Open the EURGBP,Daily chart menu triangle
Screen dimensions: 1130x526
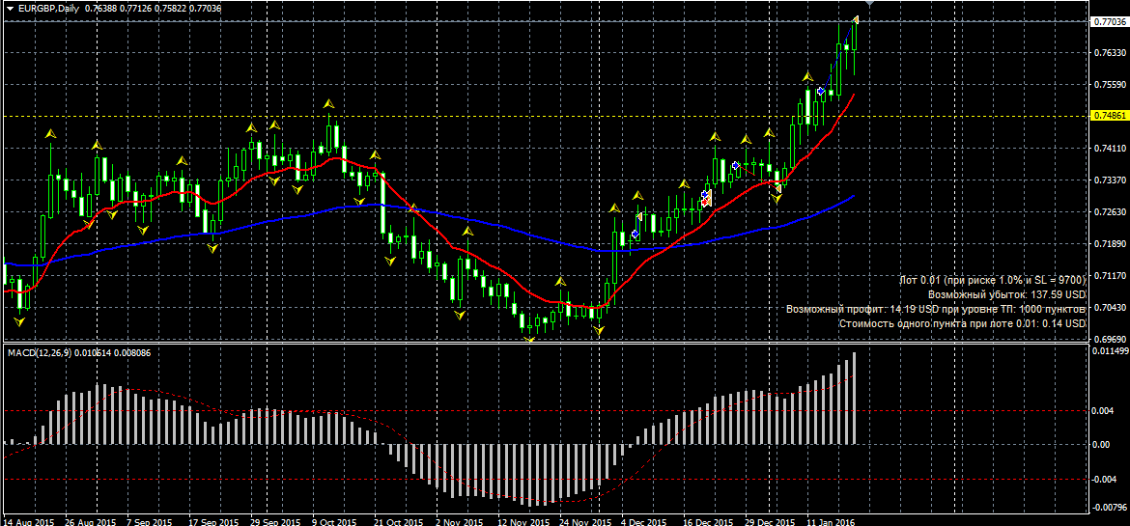pyautogui.click(x=10, y=8)
